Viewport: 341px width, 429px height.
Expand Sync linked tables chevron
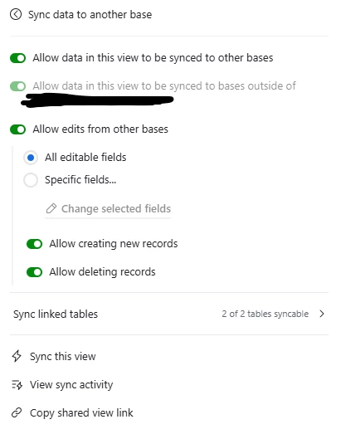tap(322, 314)
